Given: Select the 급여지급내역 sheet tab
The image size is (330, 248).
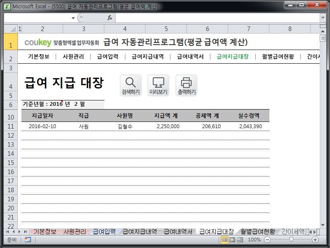Looking at the screenshot, I should tap(139, 231).
